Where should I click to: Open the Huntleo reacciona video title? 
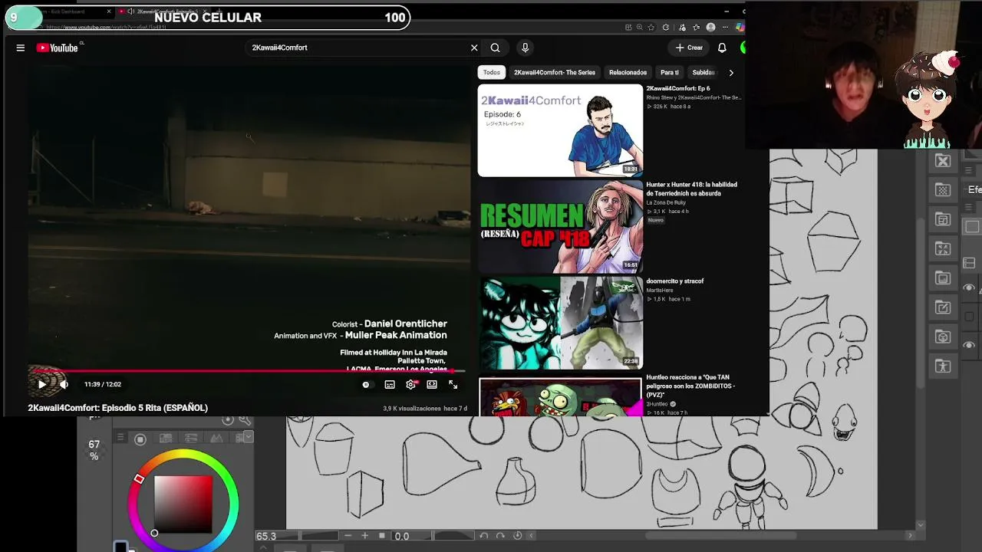click(x=690, y=386)
